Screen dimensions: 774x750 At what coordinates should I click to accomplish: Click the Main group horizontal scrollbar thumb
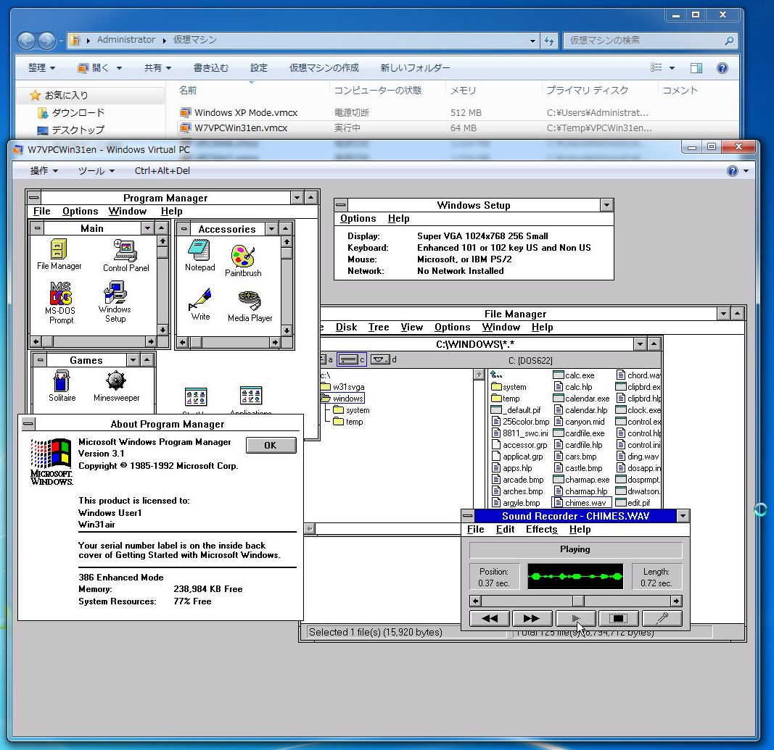[47, 342]
